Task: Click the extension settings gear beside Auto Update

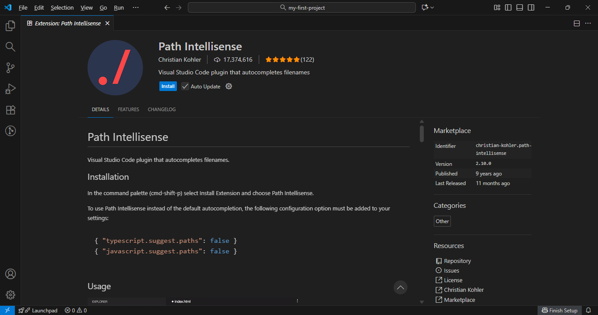Action: pos(229,86)
